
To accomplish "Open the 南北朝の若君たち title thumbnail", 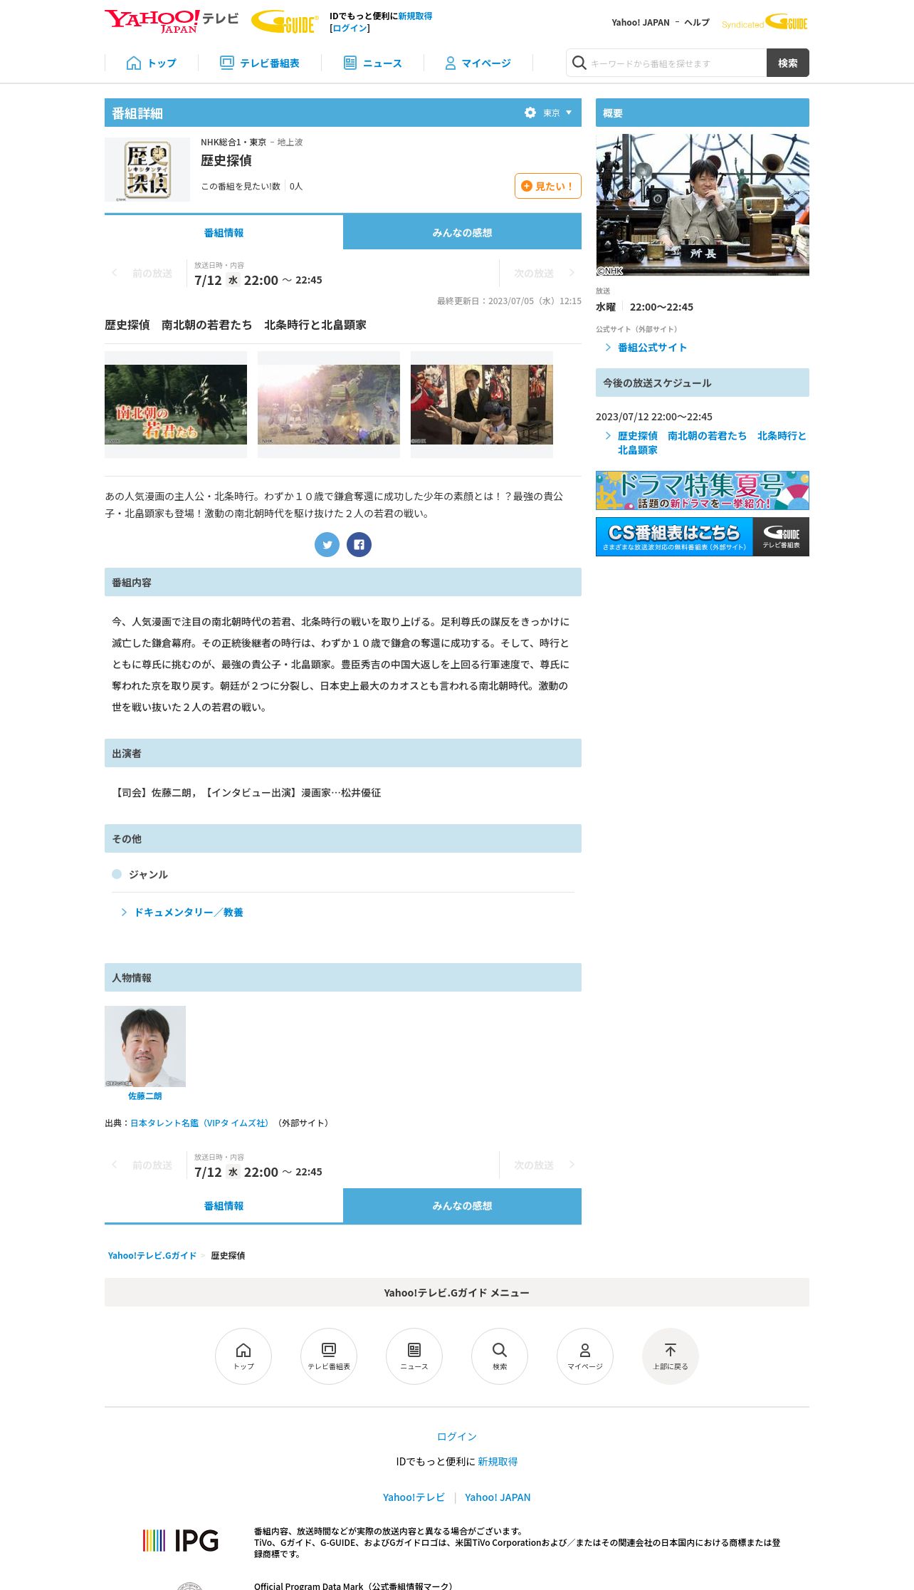I will tap(176, 405).
